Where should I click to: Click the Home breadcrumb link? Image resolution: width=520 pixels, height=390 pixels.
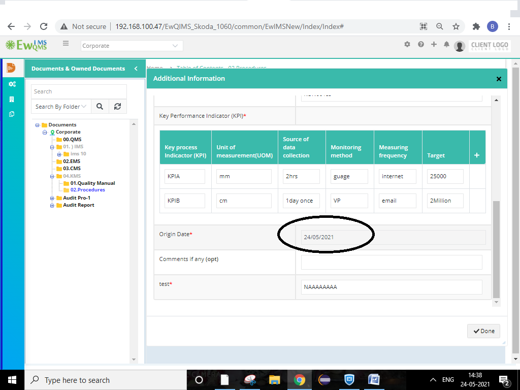[155, 68]
